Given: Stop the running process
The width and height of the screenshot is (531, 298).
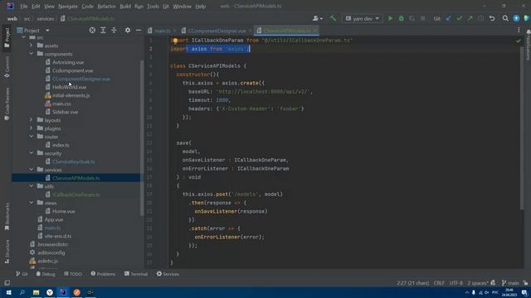Looking at the screenshot, I should point(422,18).
